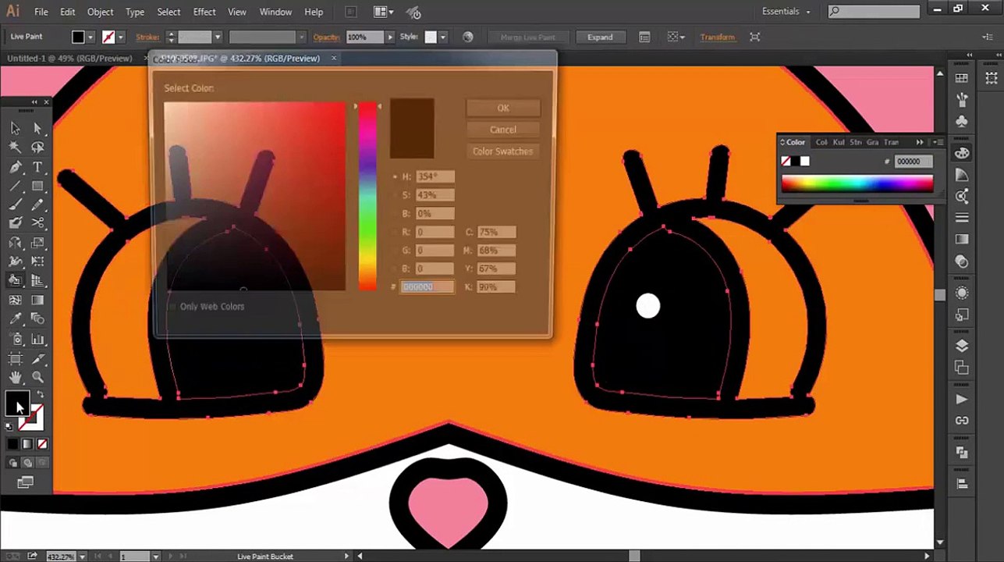The image size is (1004, 562).
Task: Select the Lasso tool
Action: point(37,148)
